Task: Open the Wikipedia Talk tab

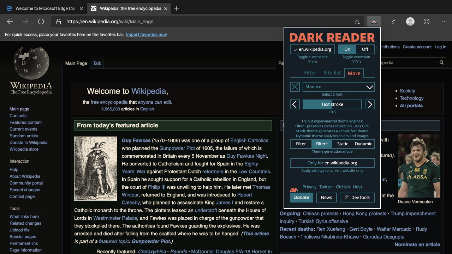Action: point(97,64)
